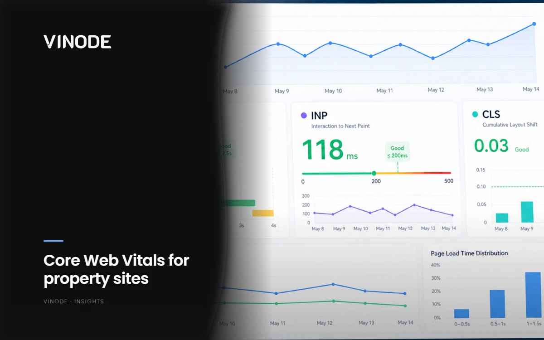This screenshot has width=544, height=340.
Task: Click the '4s' axis label
Action: (x=273, y=225)
